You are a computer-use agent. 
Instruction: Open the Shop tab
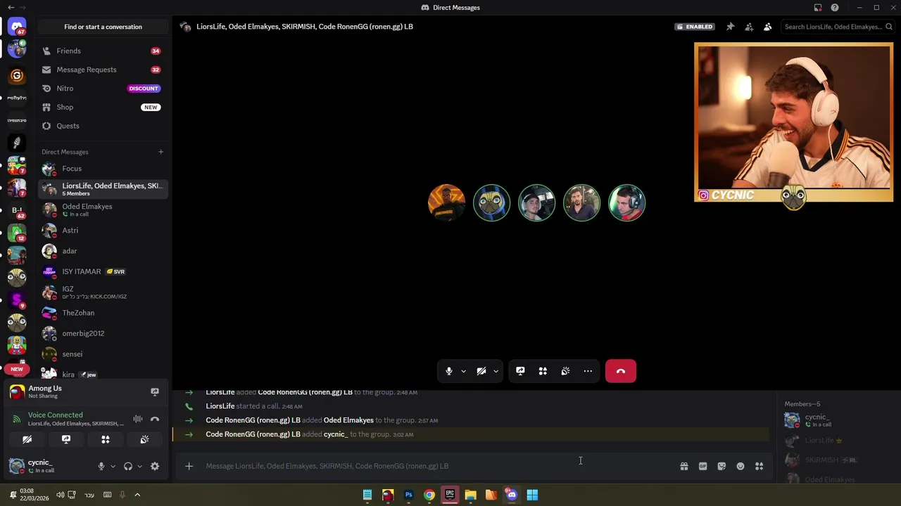pyautogui.click(x=103, y=107)
